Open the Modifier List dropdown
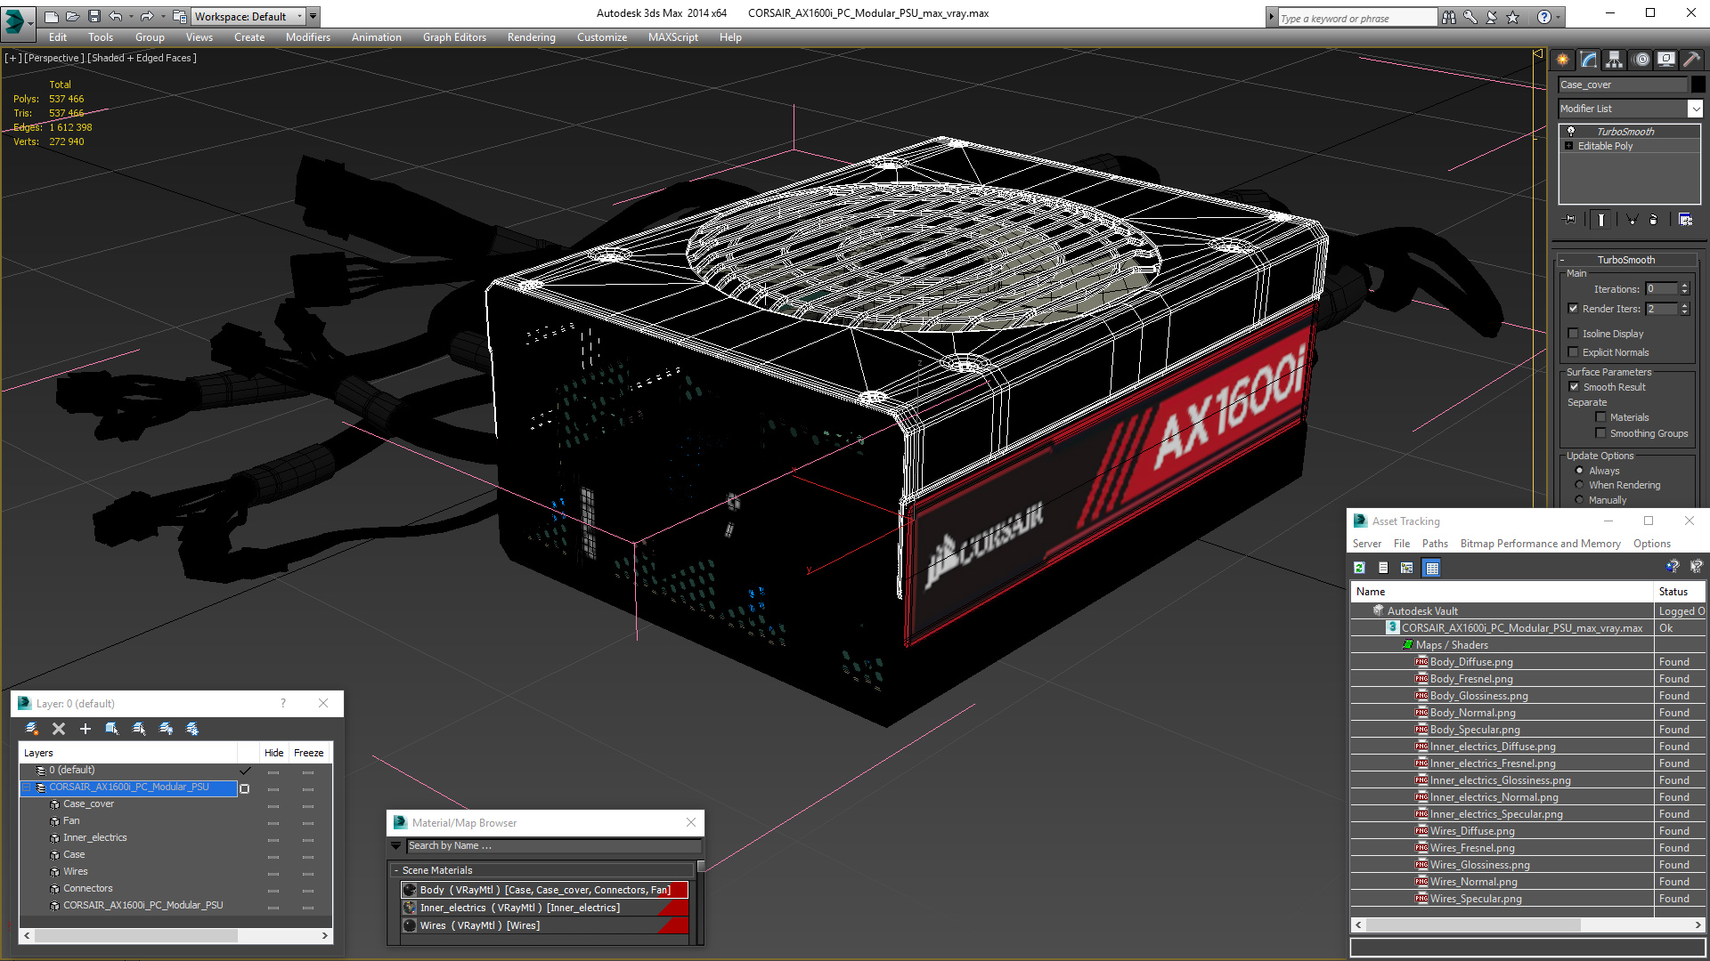 [x=1695, y=109]
